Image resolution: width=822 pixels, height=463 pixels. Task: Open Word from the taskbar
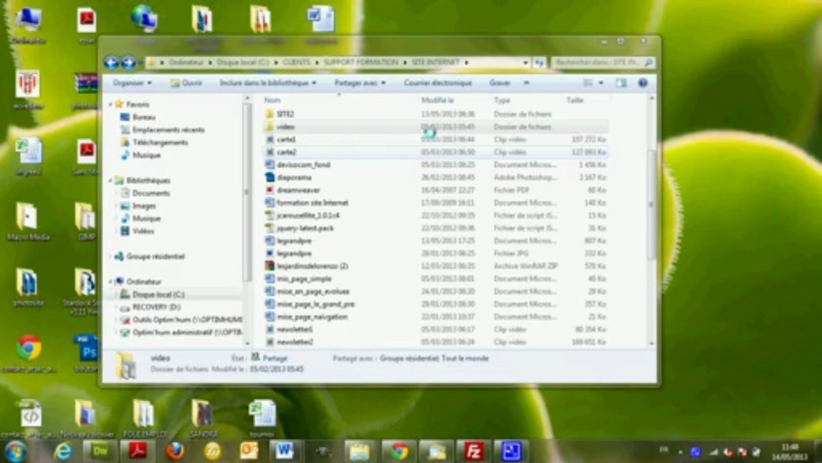(x=285, y=451)
